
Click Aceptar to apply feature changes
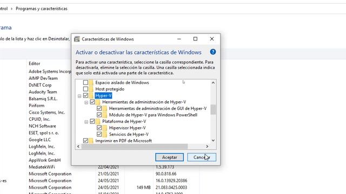[169, 157]
